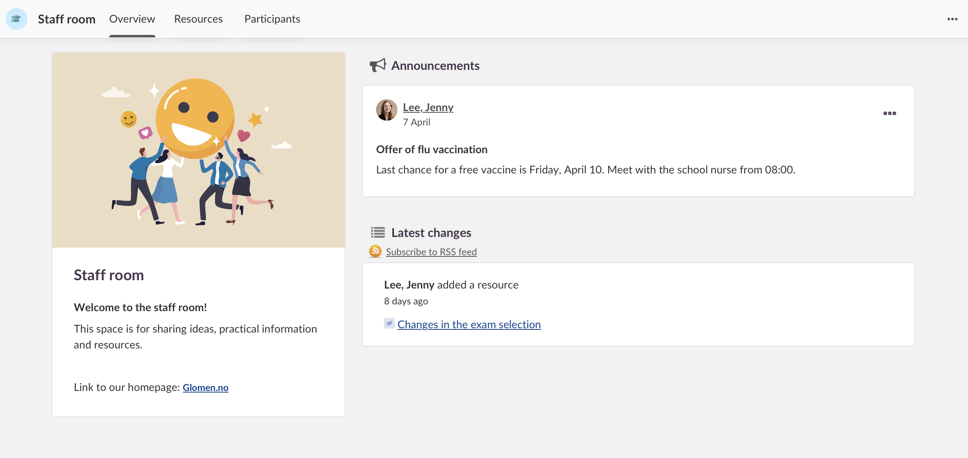Click Jenny Lee's profile avatar

point(387,110)
